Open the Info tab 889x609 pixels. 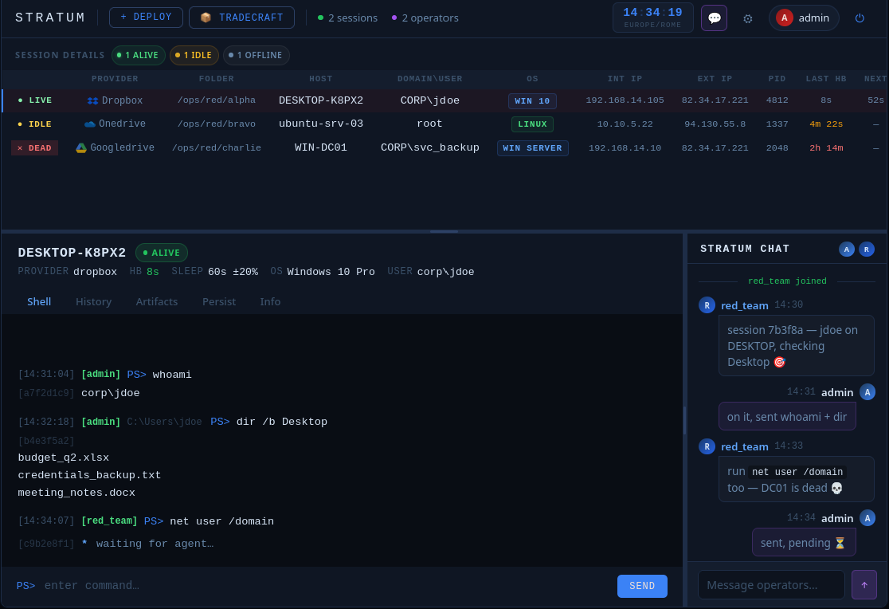pos(270,301)
